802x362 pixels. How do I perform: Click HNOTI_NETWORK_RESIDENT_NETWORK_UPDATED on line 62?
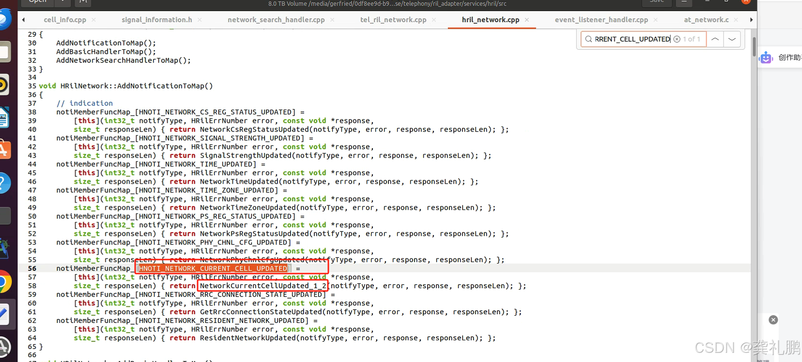pyautogui.click(x=222, y=321)
